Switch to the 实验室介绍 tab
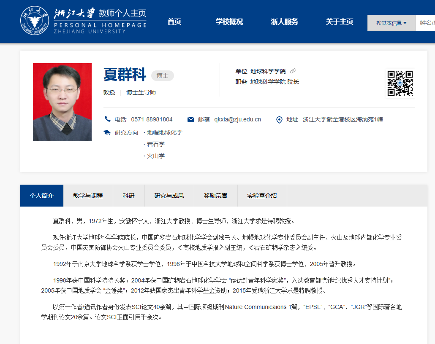The image size is (435, 344). (262, 196)
